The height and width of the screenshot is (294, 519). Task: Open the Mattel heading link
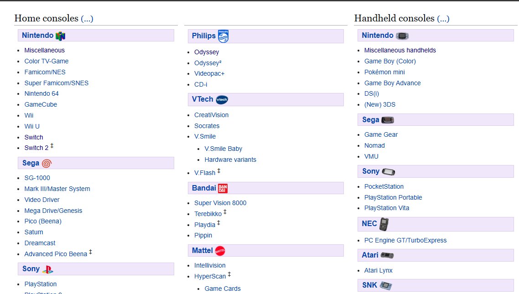pos(202,251)
